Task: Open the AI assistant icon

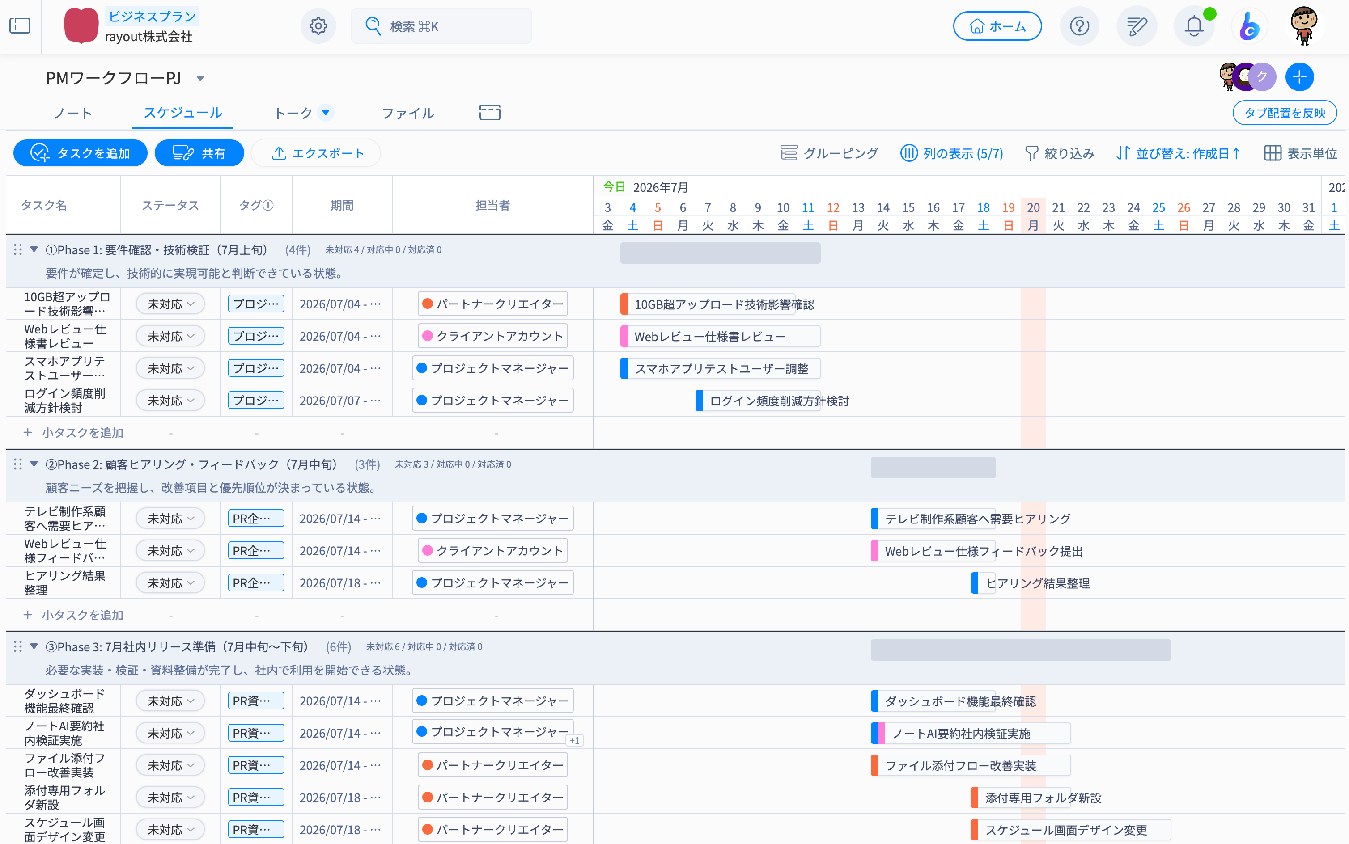Action: 1249,25
